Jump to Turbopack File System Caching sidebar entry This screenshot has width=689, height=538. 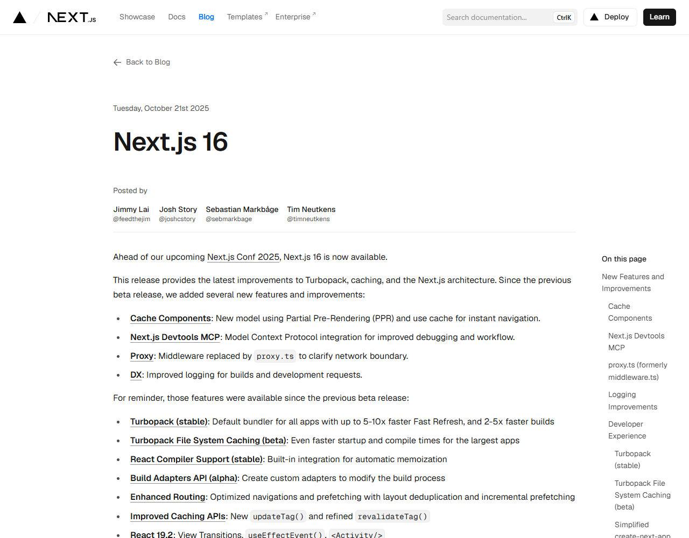(643, 495)
